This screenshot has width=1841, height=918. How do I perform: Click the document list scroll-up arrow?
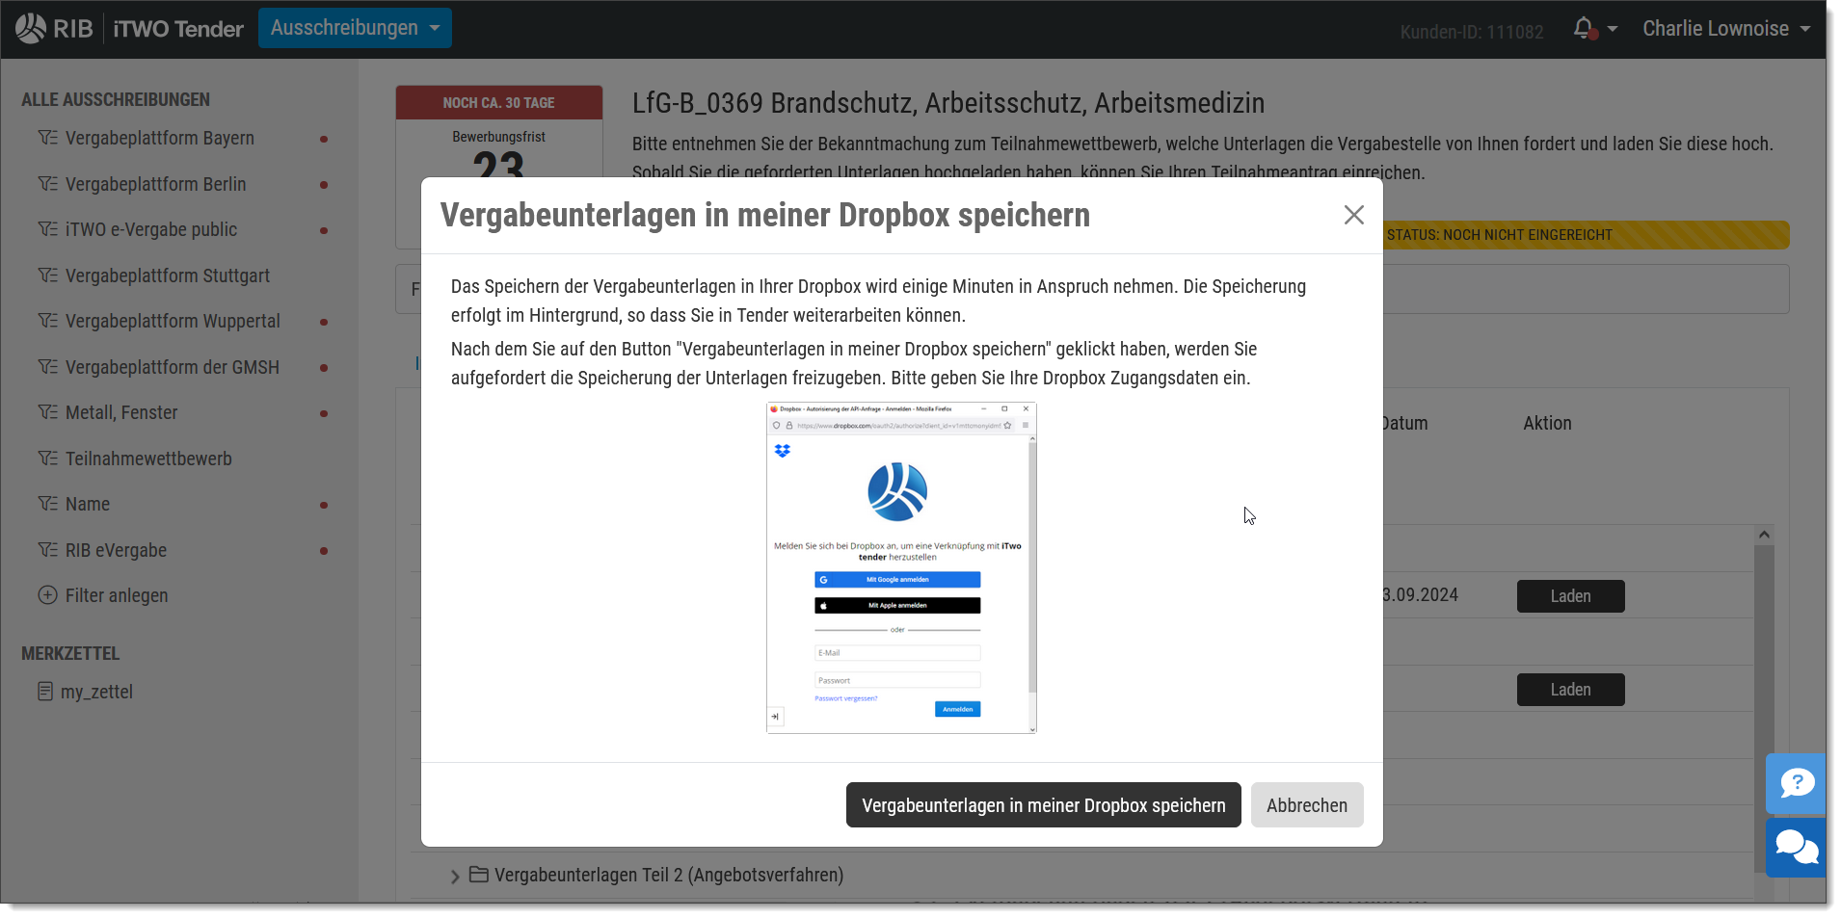point(1764,535)
